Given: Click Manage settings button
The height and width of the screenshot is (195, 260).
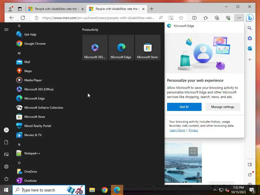Looking at the screenshot, I should coord(223,107).
